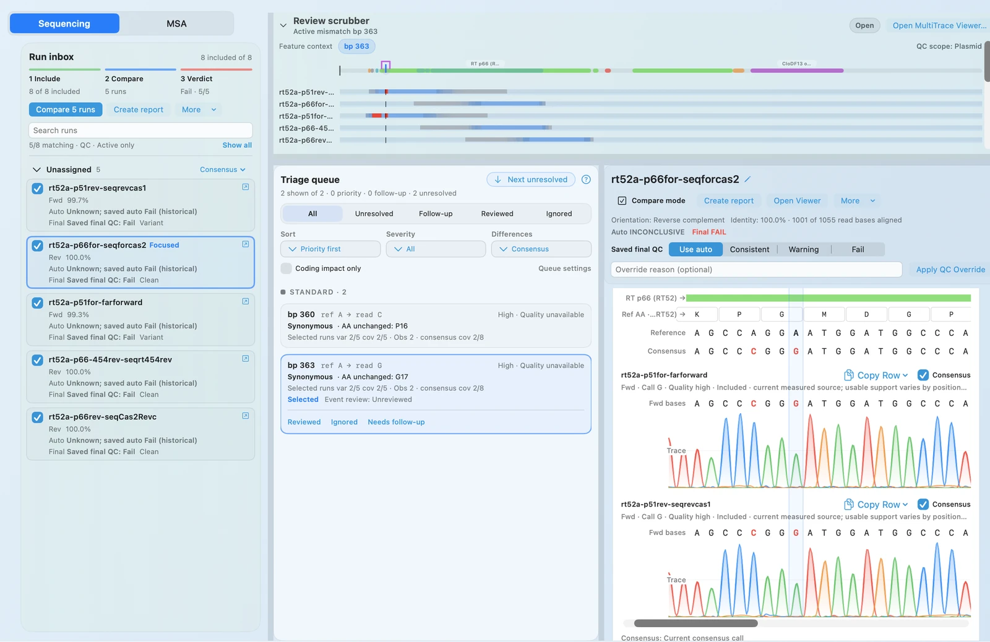Select the Follow-up filter tab
The image size is (990, 642).
[436, 213]
